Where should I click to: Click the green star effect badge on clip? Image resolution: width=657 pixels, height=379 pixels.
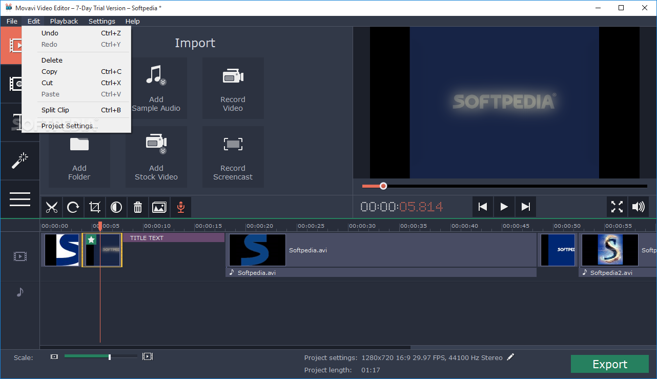coord(91,240)
